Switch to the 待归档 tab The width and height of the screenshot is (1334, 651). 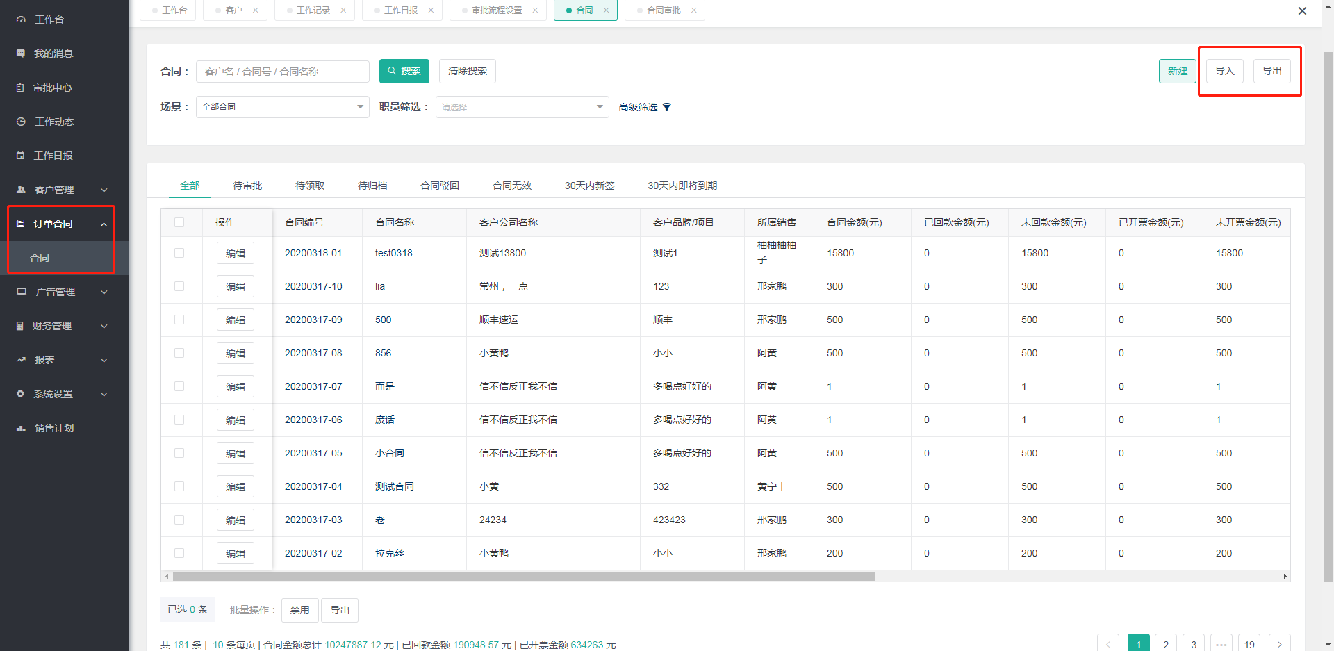[x=372, y=186]
